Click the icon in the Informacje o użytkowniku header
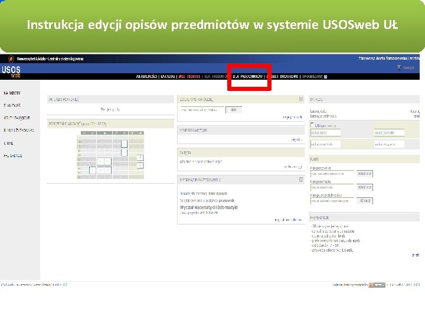 click(301, 180)
